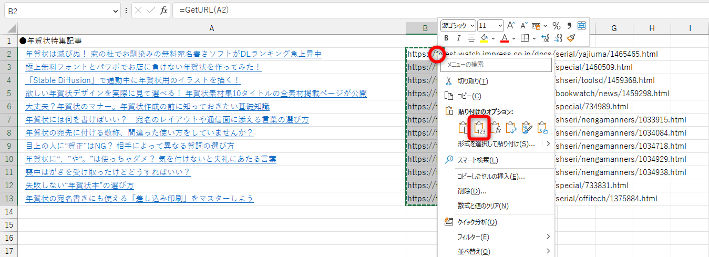
Task: Apply borders using the mini toolbar icon
Action: tap(525, 38)
